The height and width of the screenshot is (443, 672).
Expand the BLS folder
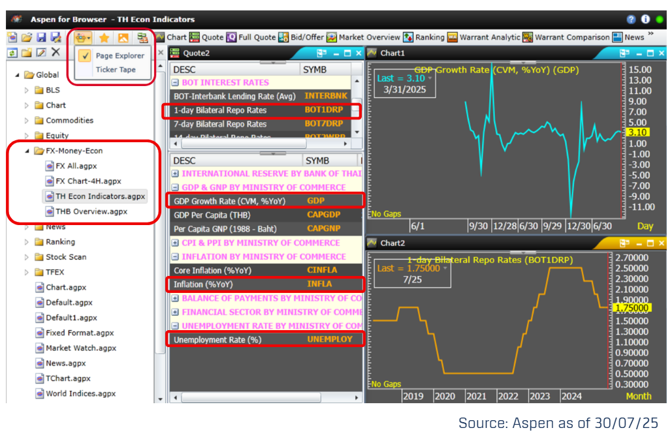click(27, 90)
